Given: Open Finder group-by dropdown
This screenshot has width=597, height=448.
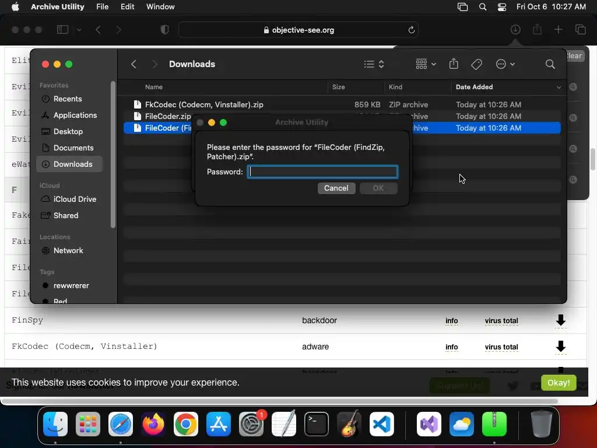Looking at the screenshot, I should tap(426, 64).
